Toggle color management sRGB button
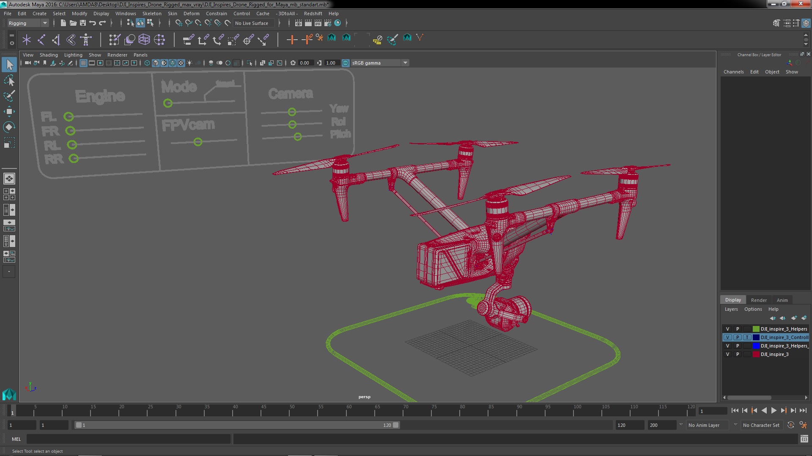812x456 pixels. coord(346,63)
